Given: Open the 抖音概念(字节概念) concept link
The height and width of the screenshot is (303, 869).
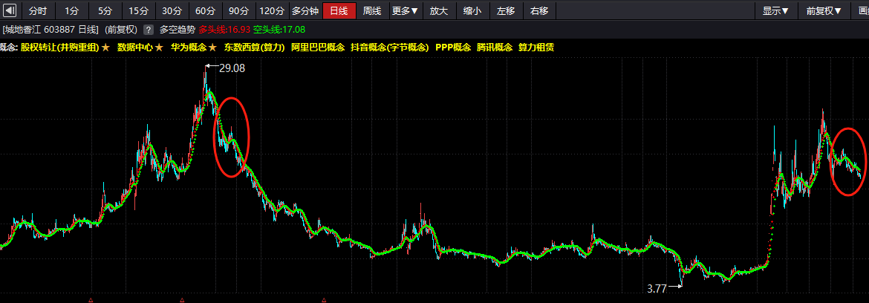Looking at the screenshot, I should pyautogui.click(x=390, y=48).
